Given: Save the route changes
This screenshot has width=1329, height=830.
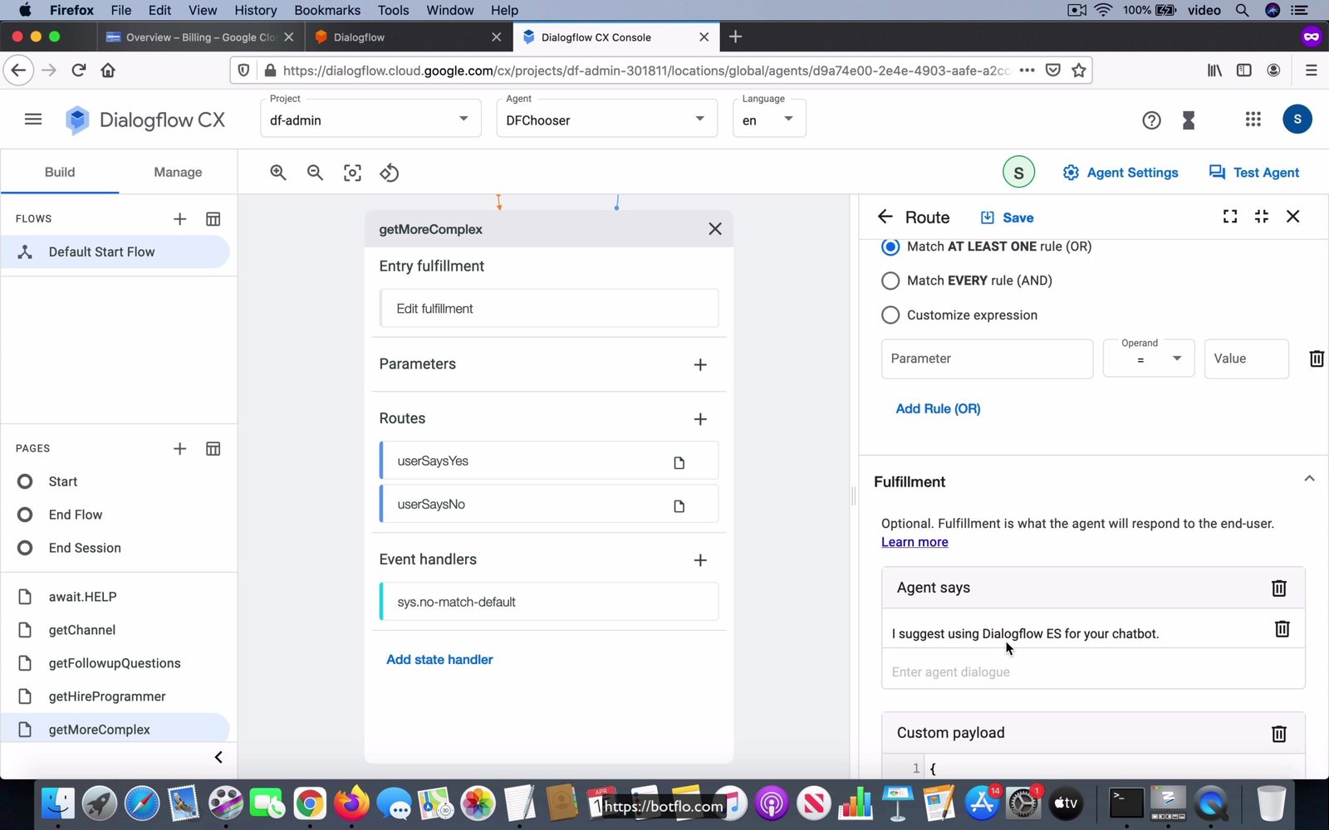Looking at the screenshot, I should 1007,217.
